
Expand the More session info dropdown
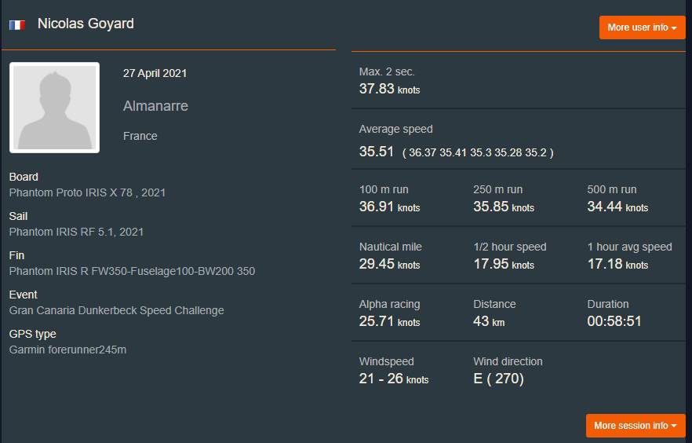point(635,426)
